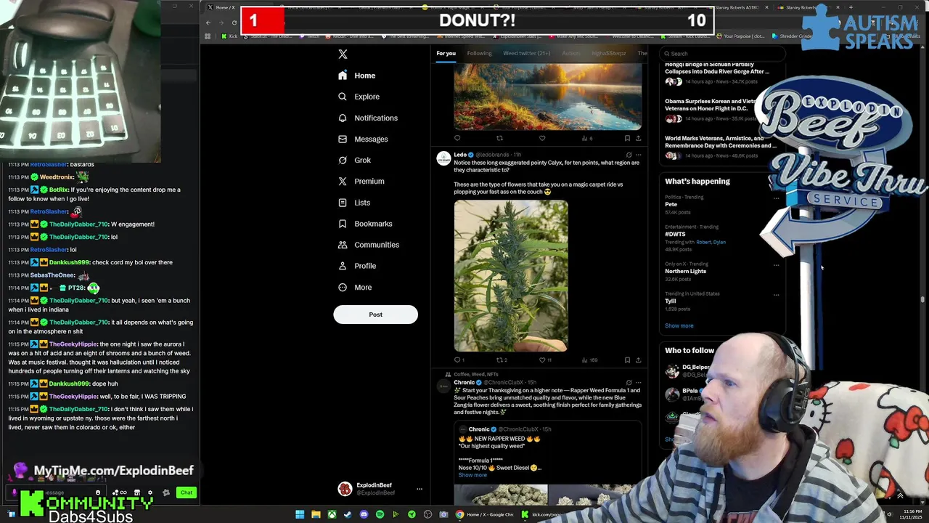Open more options on Chronic's post

point(639,382)
